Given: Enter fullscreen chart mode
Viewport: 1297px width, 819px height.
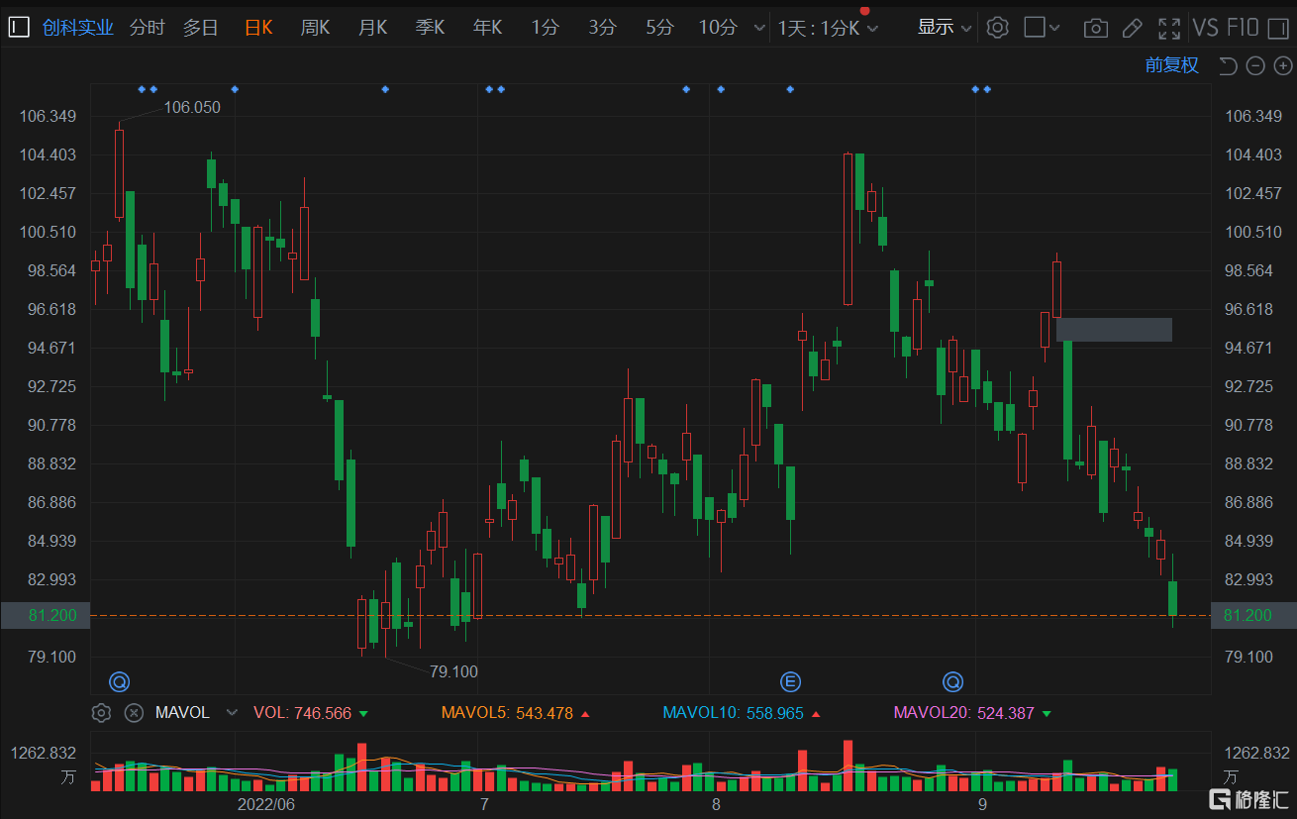Looking at the screenshot, I should (x=1169, y=28).
